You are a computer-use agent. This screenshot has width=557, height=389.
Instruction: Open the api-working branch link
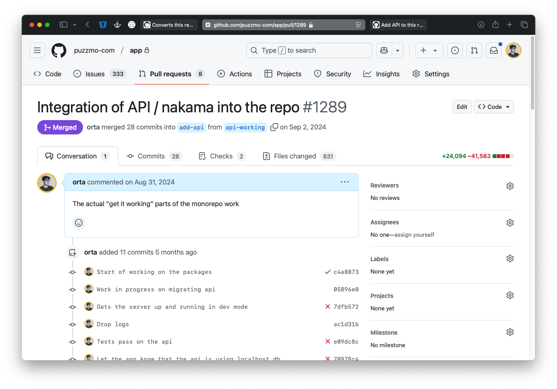click(x=245, y=127)
